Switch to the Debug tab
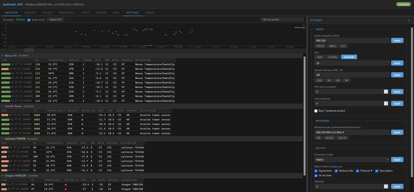414x192 pixels. pyautogui.click(x=150, y=13)
